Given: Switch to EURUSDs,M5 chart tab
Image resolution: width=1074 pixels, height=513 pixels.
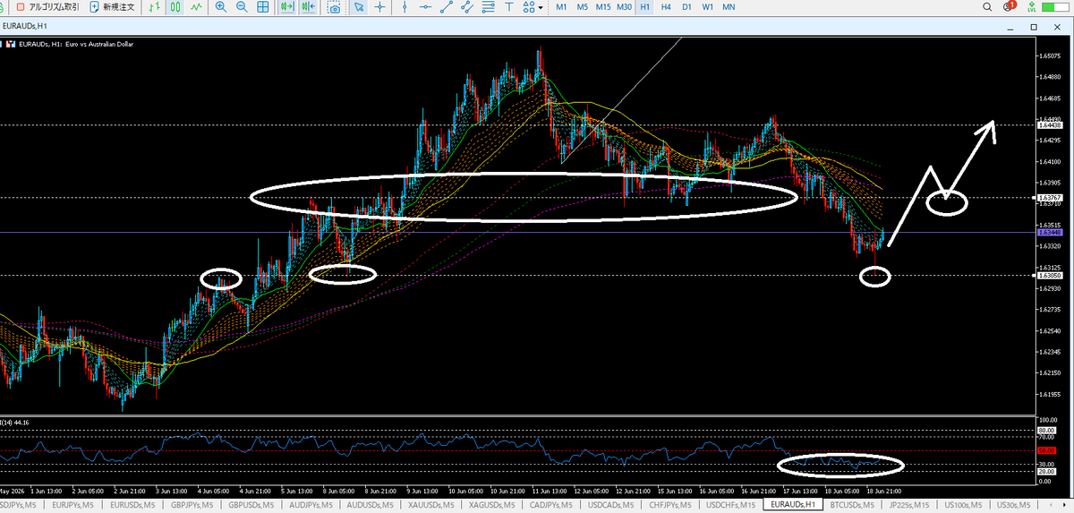Looking at the screenshot, I should (132, 506).
